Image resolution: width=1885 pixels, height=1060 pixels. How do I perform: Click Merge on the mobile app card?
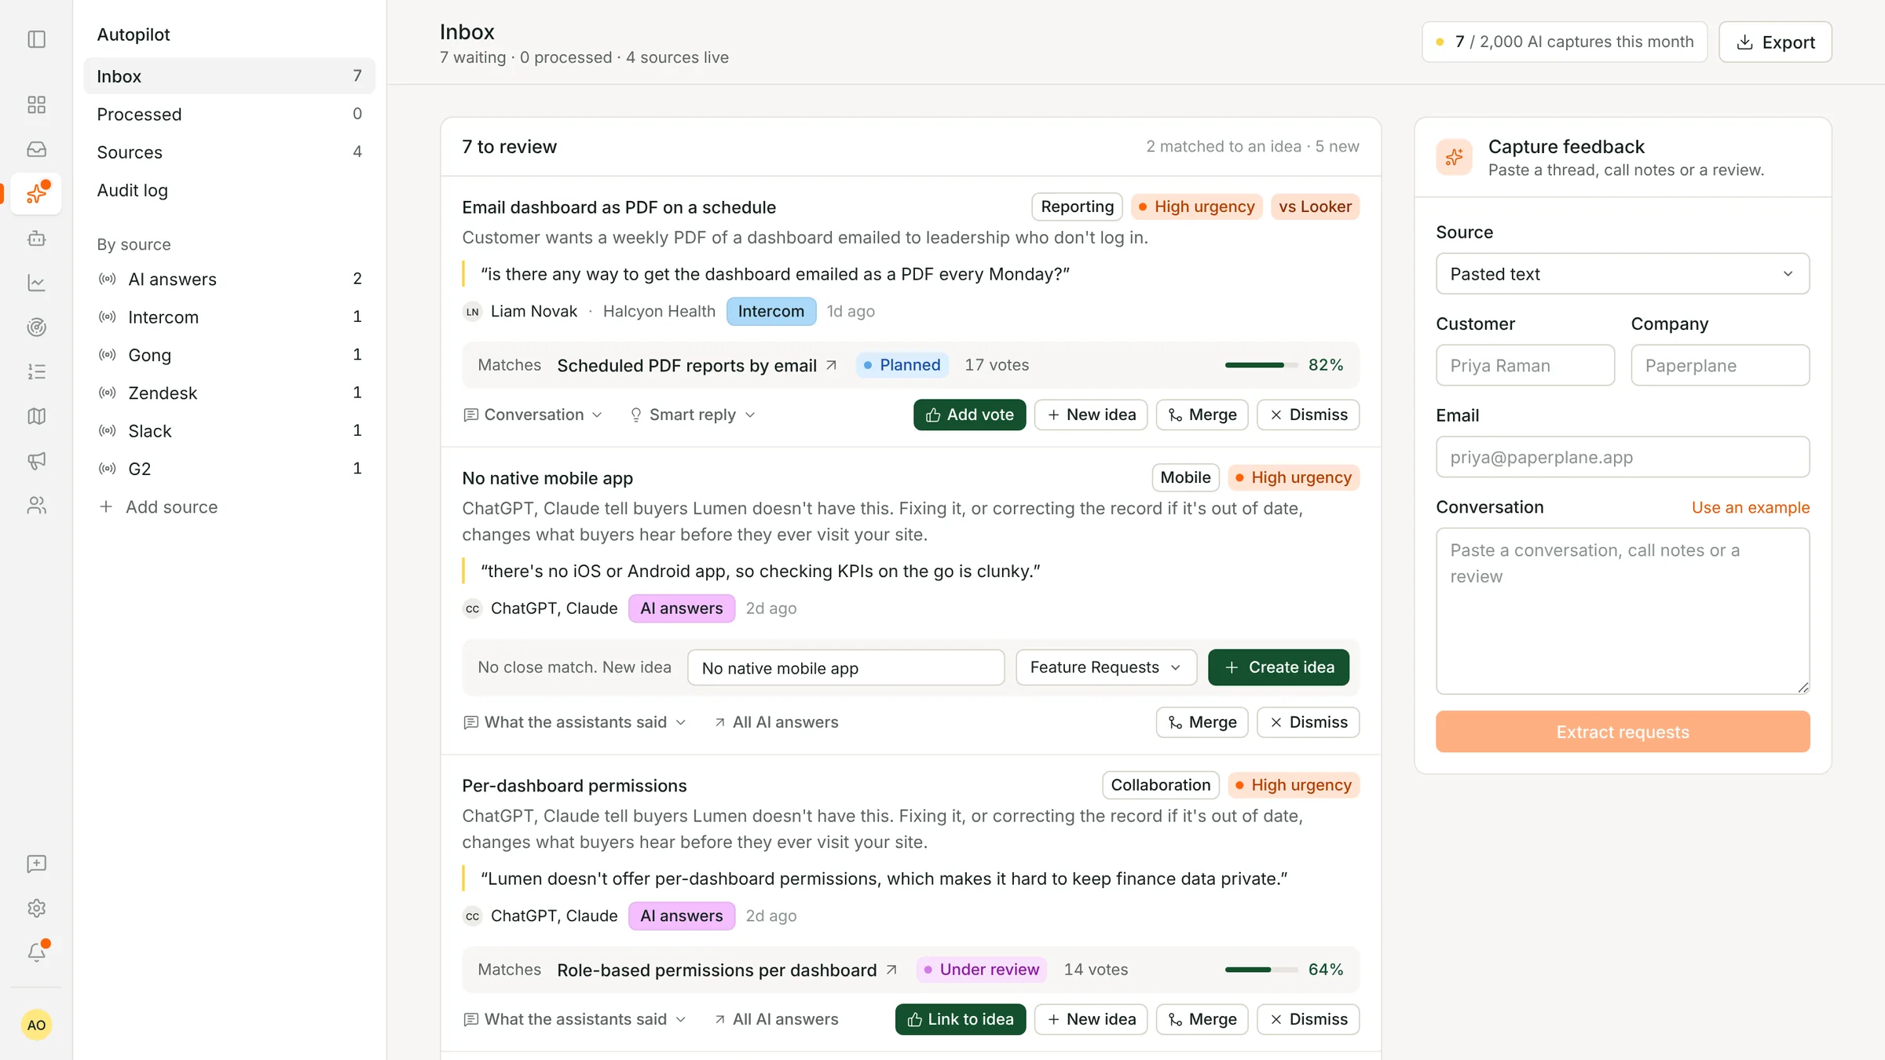(x=1202, y=722)
